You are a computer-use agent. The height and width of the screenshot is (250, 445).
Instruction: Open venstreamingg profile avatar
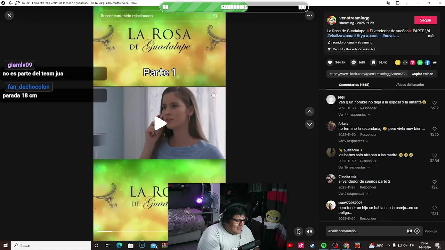pos(332,20)
